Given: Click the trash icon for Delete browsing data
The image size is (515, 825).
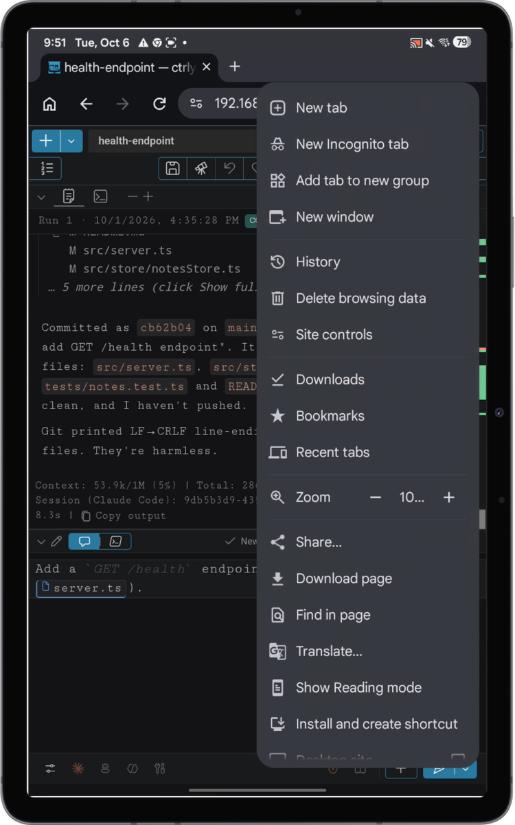Looking at the screenshot, I should pos(277,299).
